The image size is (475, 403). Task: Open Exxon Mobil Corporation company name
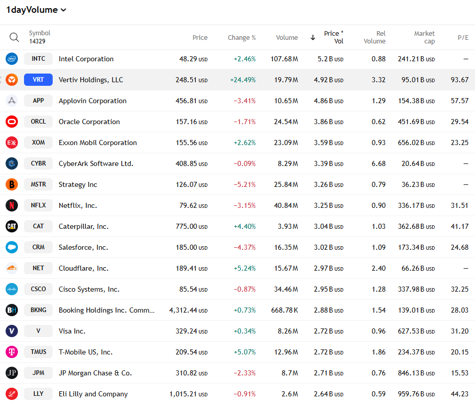pyautogui.click(x=98, y=143)
